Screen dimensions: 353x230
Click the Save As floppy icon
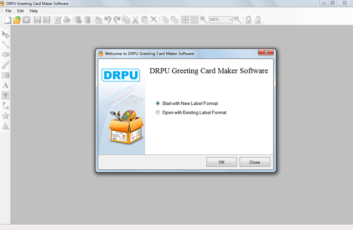(x=47, y=20)
